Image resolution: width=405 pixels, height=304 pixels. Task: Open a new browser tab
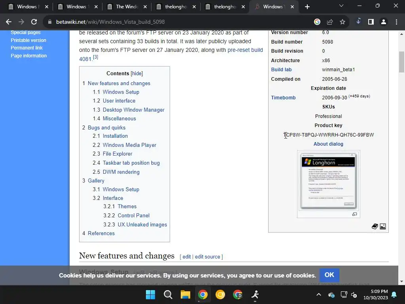click(x=307, y=7)
